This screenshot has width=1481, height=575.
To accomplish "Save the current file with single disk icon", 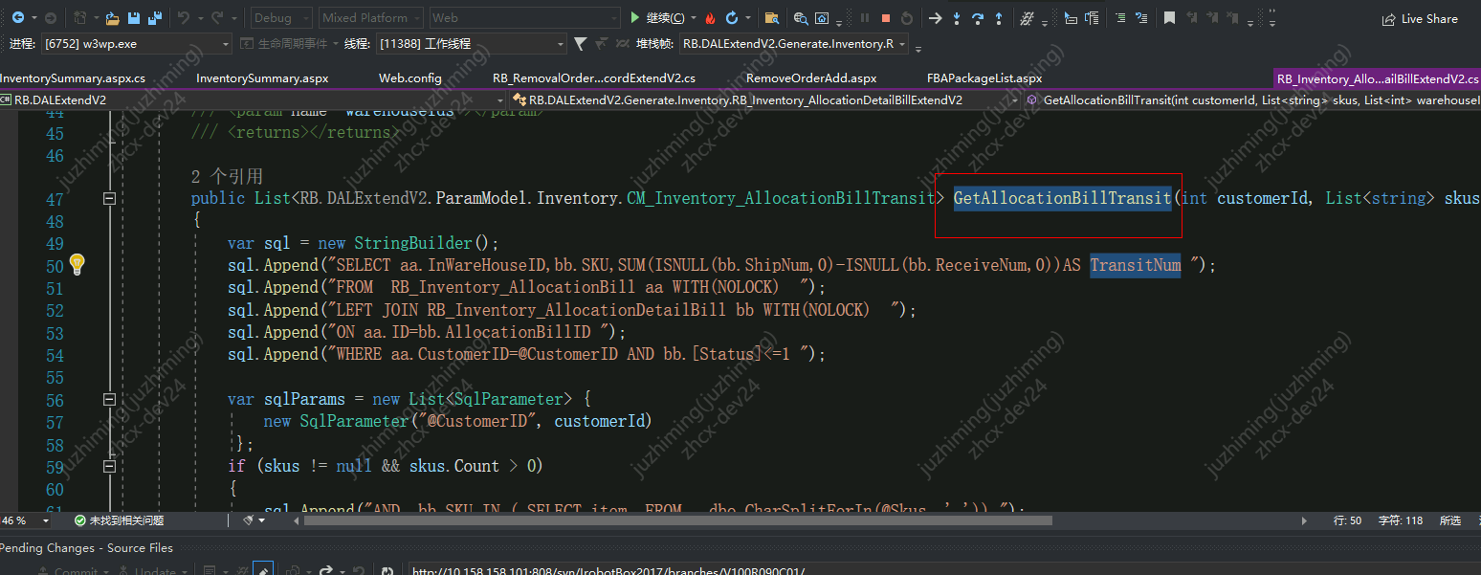I will coord(134,18).
